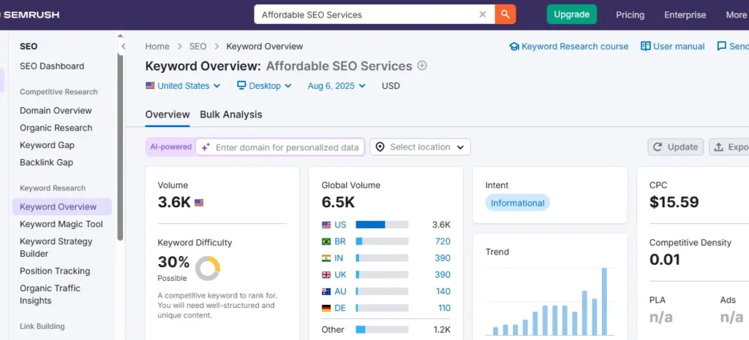749x340 pixels.
Task: Open Keyword Strategy Builder in the sidebar
Action: pos(56,247)
